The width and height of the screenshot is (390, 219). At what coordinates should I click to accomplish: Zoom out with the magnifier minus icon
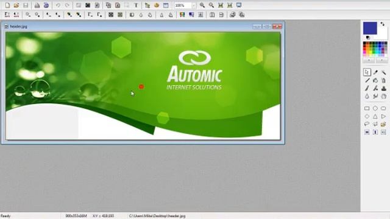[211, 5]
